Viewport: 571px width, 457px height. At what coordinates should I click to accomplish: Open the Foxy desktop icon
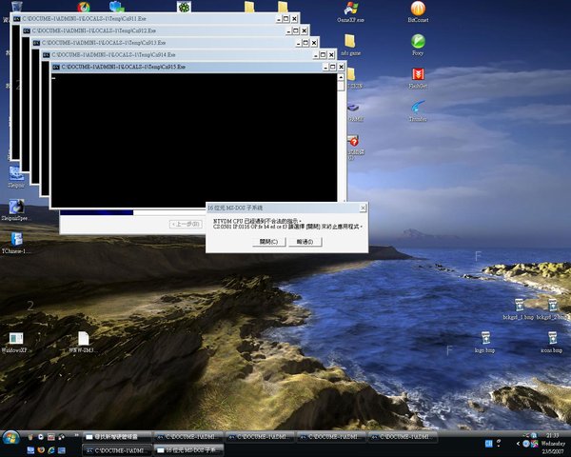(x=418, y=45)
